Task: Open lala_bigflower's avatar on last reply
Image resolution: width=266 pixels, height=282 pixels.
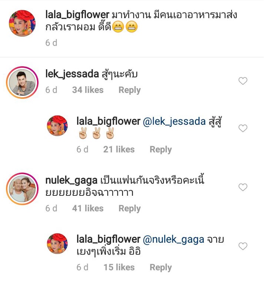Action: [x=57, y=244]
